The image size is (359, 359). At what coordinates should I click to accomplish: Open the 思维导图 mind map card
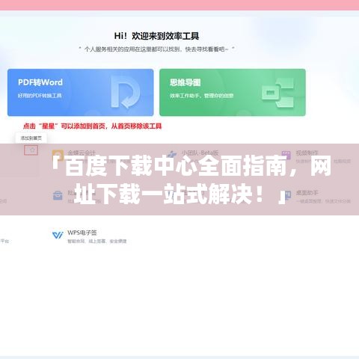233,93
